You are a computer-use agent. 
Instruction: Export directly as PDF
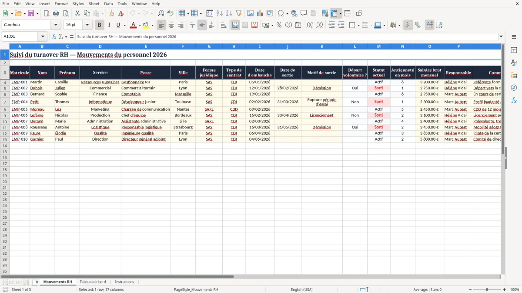click(x=47, y=13)
